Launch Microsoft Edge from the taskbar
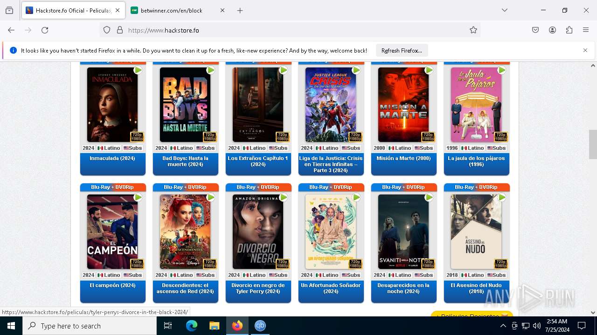Viewport: 597px width, 335px height. tap(192, 326)
